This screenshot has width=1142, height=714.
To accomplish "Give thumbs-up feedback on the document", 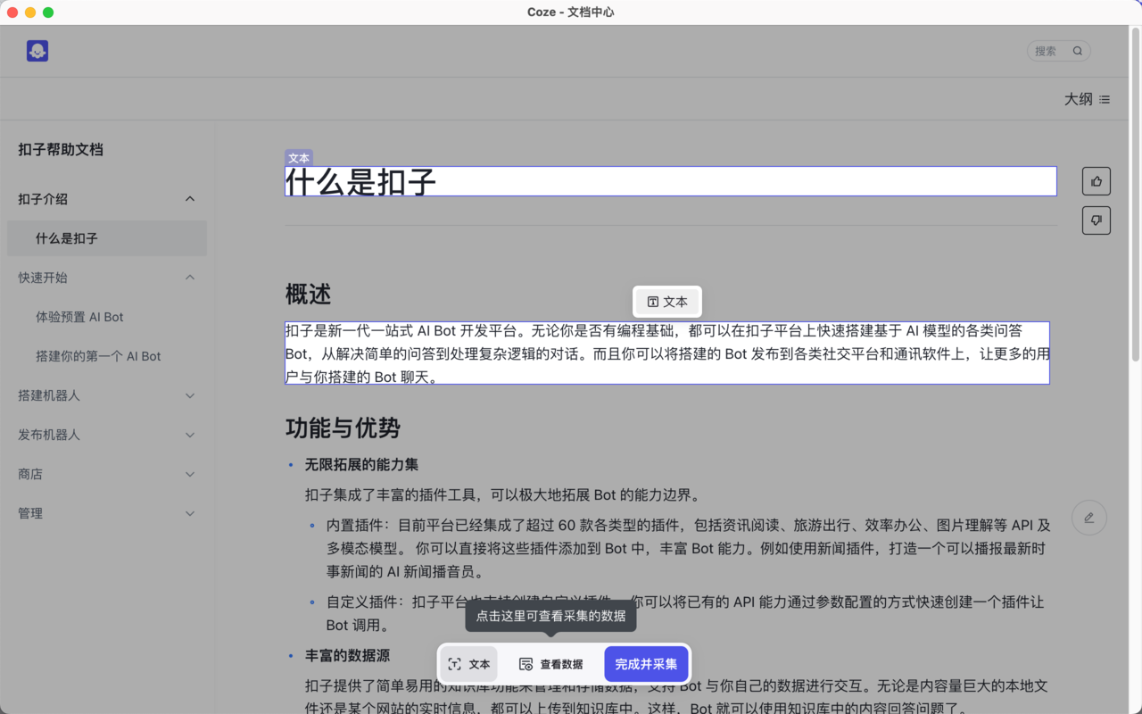I will pos(1096,180).
